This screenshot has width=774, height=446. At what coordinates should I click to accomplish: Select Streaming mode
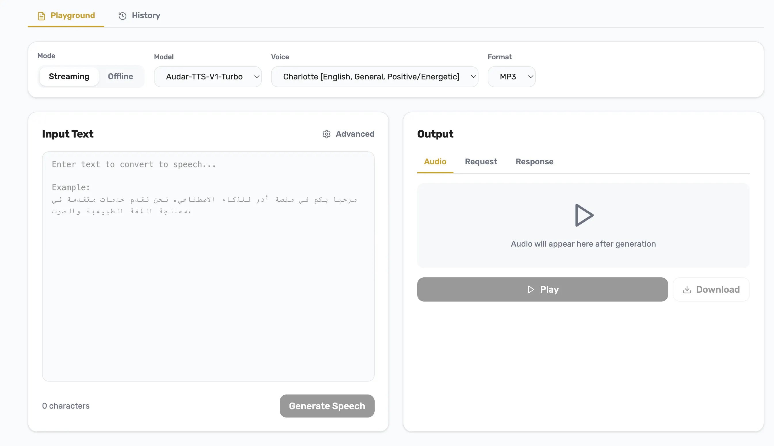point(69,76)
